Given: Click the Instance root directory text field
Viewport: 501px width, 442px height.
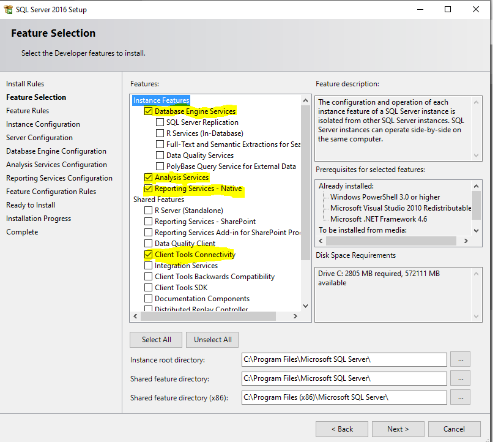Looking at the screenshot, I should tap(344, 359).
